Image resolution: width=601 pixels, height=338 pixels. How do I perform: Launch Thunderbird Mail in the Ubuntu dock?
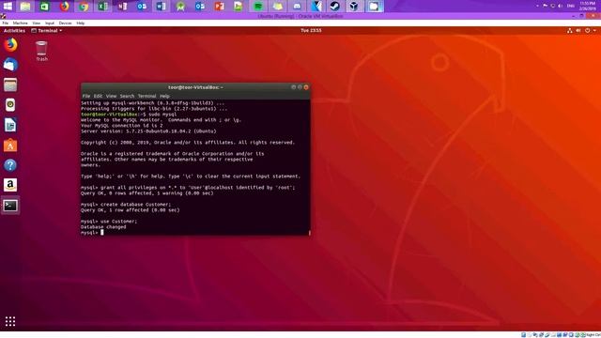[x=10, y=65]
